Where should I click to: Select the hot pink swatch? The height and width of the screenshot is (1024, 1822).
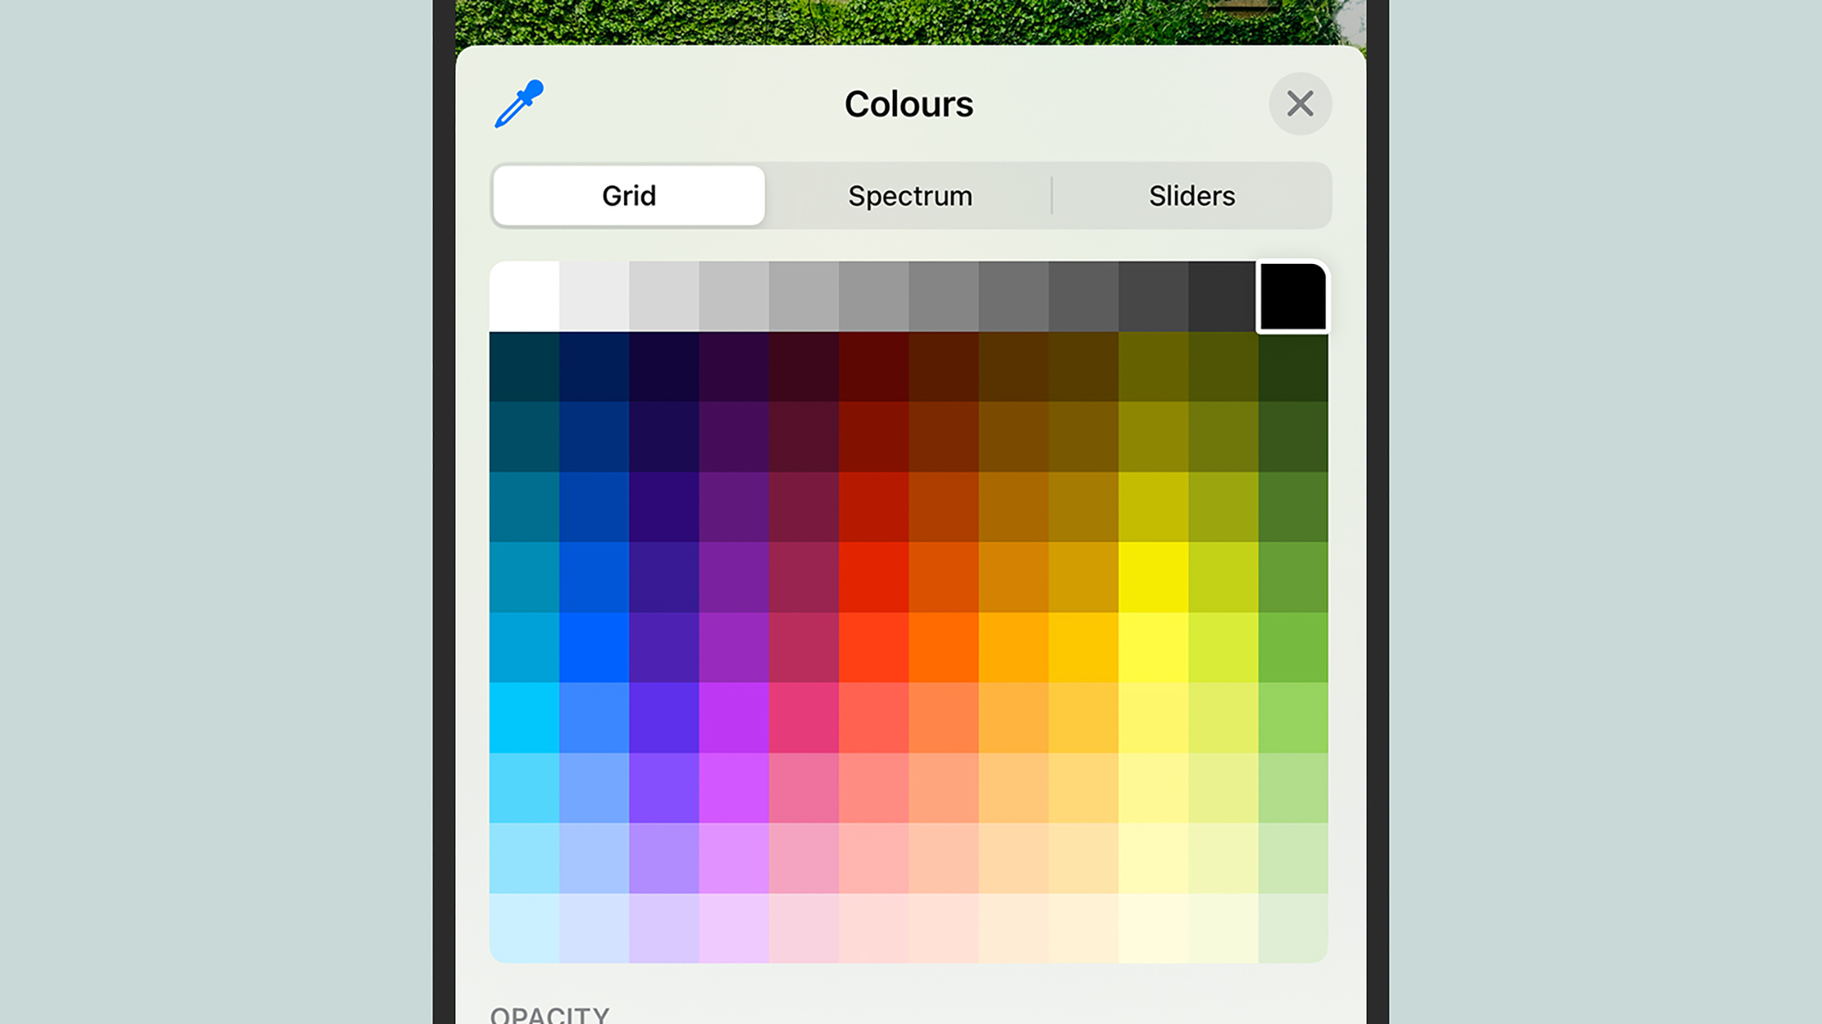[x=804, y=717]
